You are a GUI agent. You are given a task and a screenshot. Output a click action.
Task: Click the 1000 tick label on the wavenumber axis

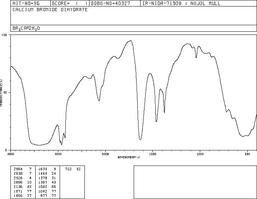200,154
